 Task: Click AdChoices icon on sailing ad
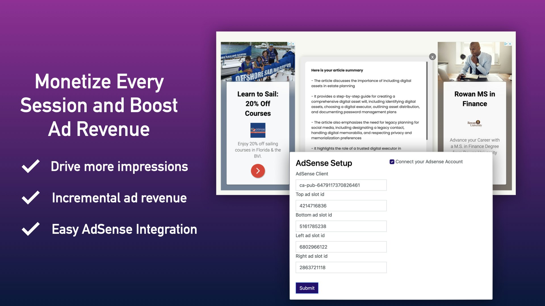(289, 44)
